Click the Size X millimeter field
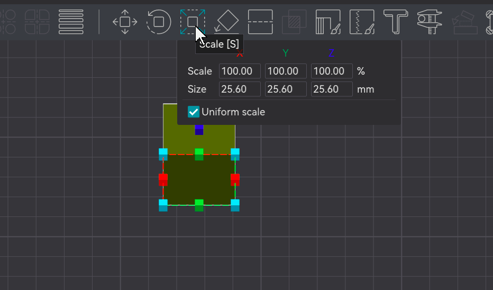 (240, 89)
